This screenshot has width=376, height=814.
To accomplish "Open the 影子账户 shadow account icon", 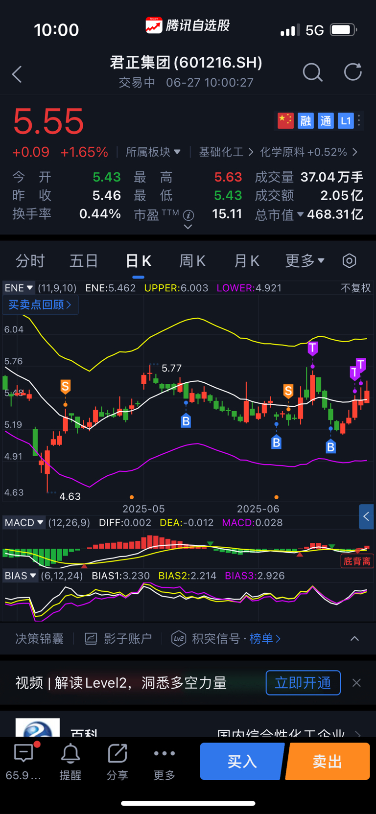I will coord(91,639).
